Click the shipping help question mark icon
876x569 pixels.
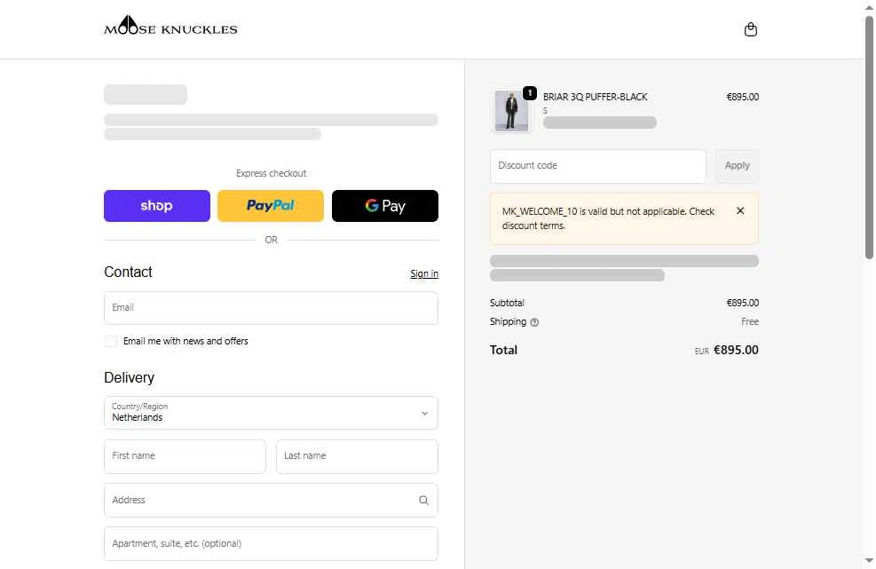click(534, 322)
